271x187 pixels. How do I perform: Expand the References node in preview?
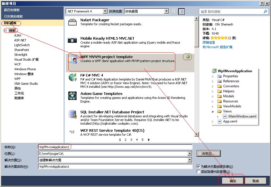[x=213, y=81]
